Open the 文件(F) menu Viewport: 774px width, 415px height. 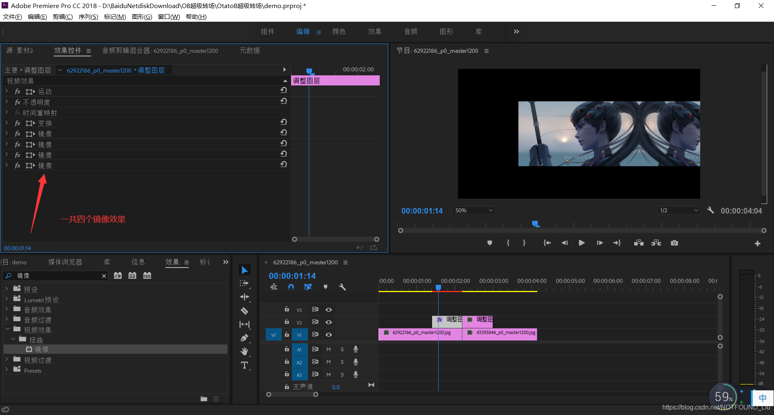(12, 17)
